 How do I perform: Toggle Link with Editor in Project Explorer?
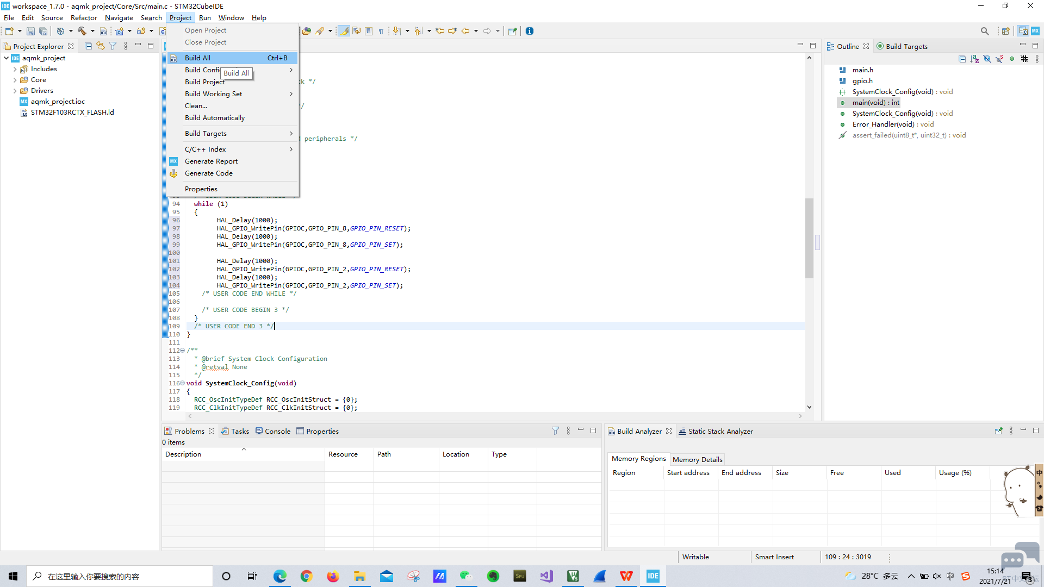click(x=101, y=46)
